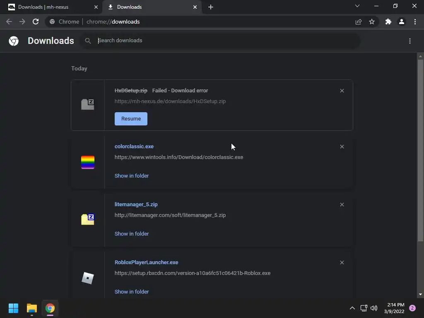
Task: Go back to the previous page
Action: (x=9, y=22)
